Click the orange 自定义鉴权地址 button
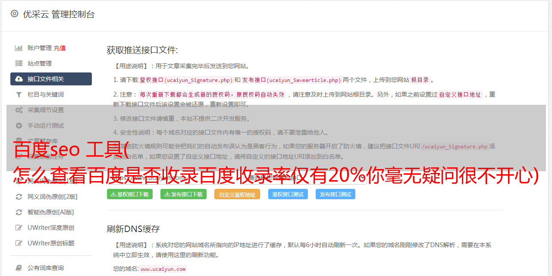Viewport: 552px width, 276px height. pyautogui.click(x=237, y=194)
